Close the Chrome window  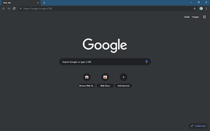click(x=206, y=2)
